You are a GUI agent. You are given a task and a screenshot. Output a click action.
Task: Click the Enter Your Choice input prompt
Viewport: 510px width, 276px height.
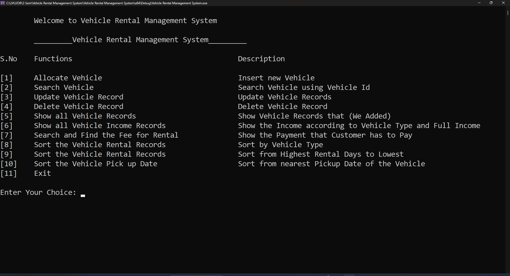point(38,192)
